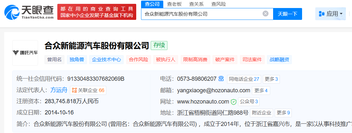352x133 pixels.
Task: Click into the company search field
Action: click(x=201, y=14)
